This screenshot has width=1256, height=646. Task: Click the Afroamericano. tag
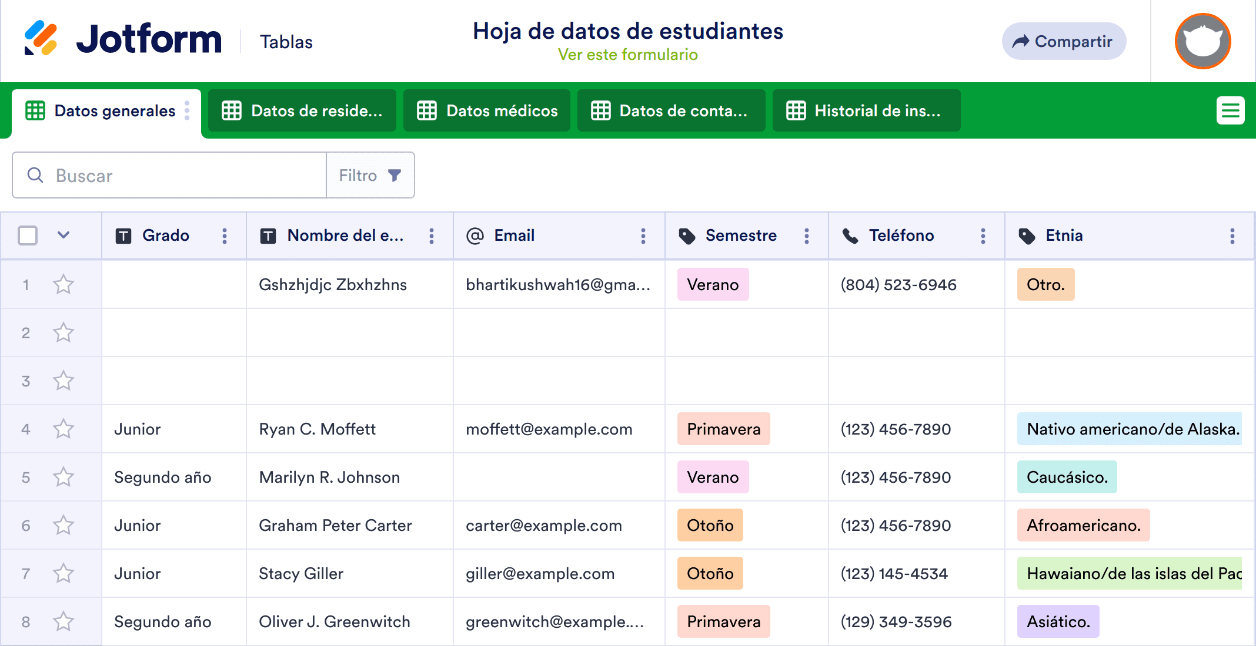[x=1084, y=525]
